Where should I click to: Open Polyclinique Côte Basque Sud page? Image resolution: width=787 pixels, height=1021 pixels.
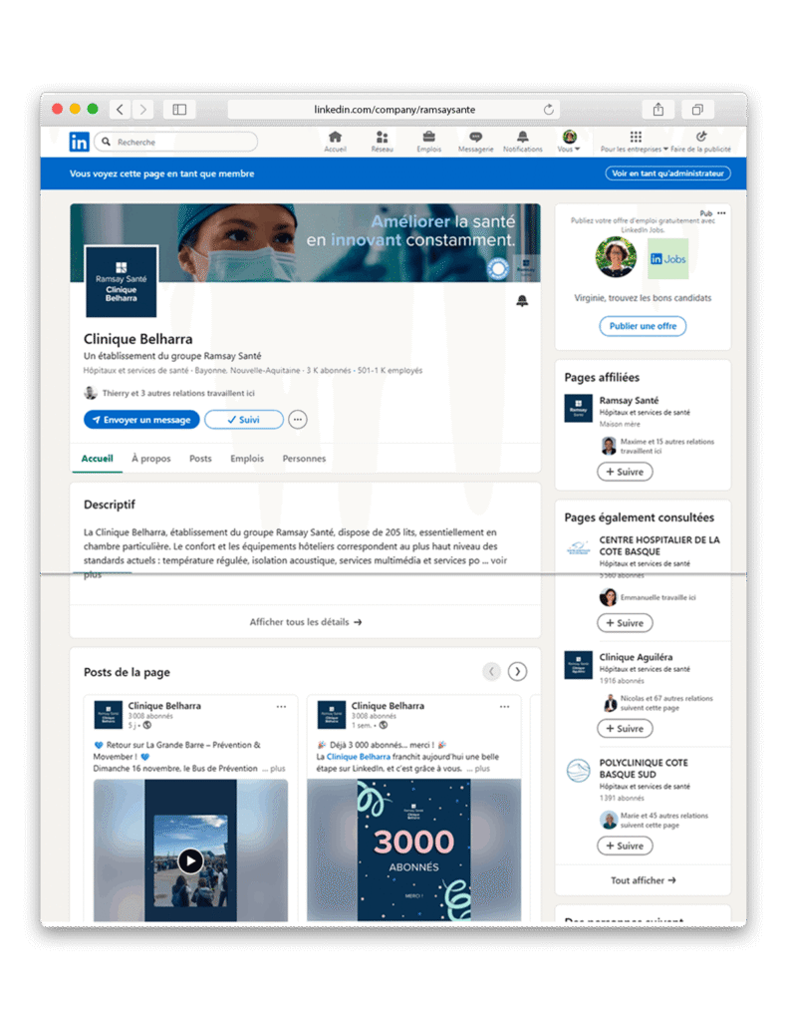tap(644, 769)
